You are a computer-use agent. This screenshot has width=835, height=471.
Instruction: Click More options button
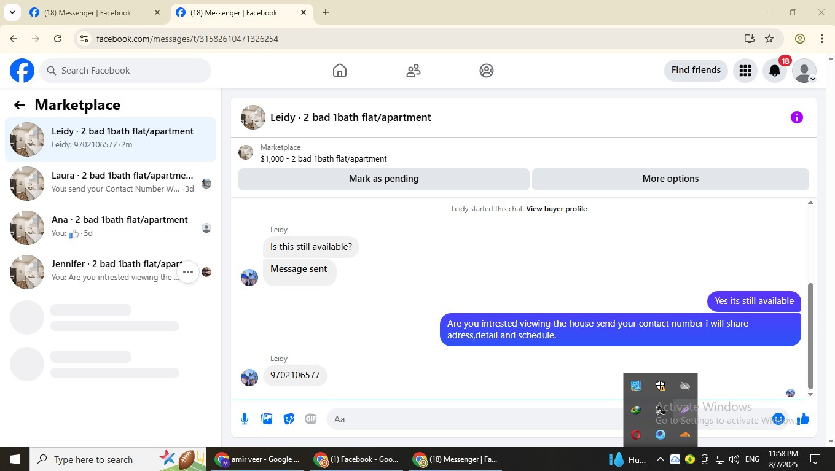(670, 179)
